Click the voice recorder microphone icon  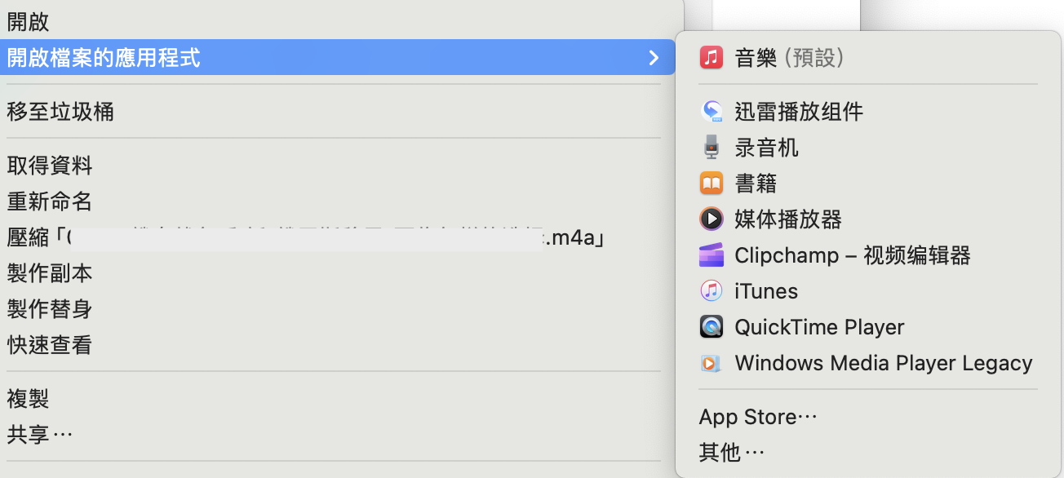[712, 148]
